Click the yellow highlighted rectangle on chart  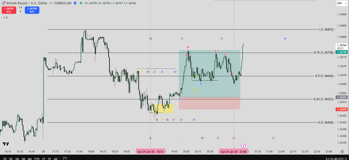click(x=163, y=109)
